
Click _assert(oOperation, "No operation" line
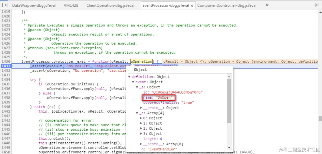coord(78,71)
